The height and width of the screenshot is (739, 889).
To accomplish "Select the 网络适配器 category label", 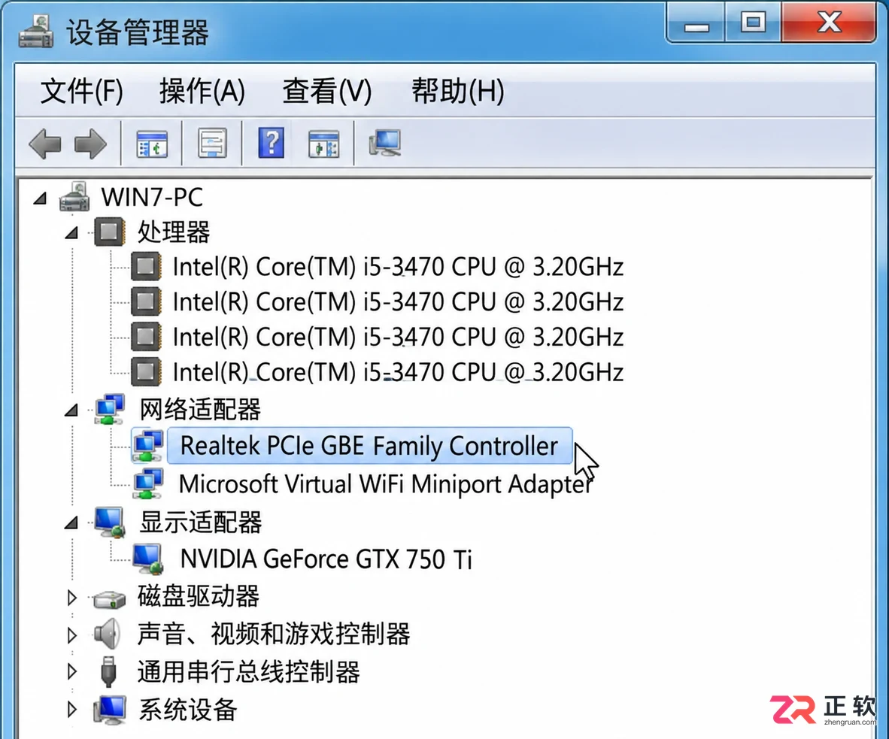I will point(200,409).
